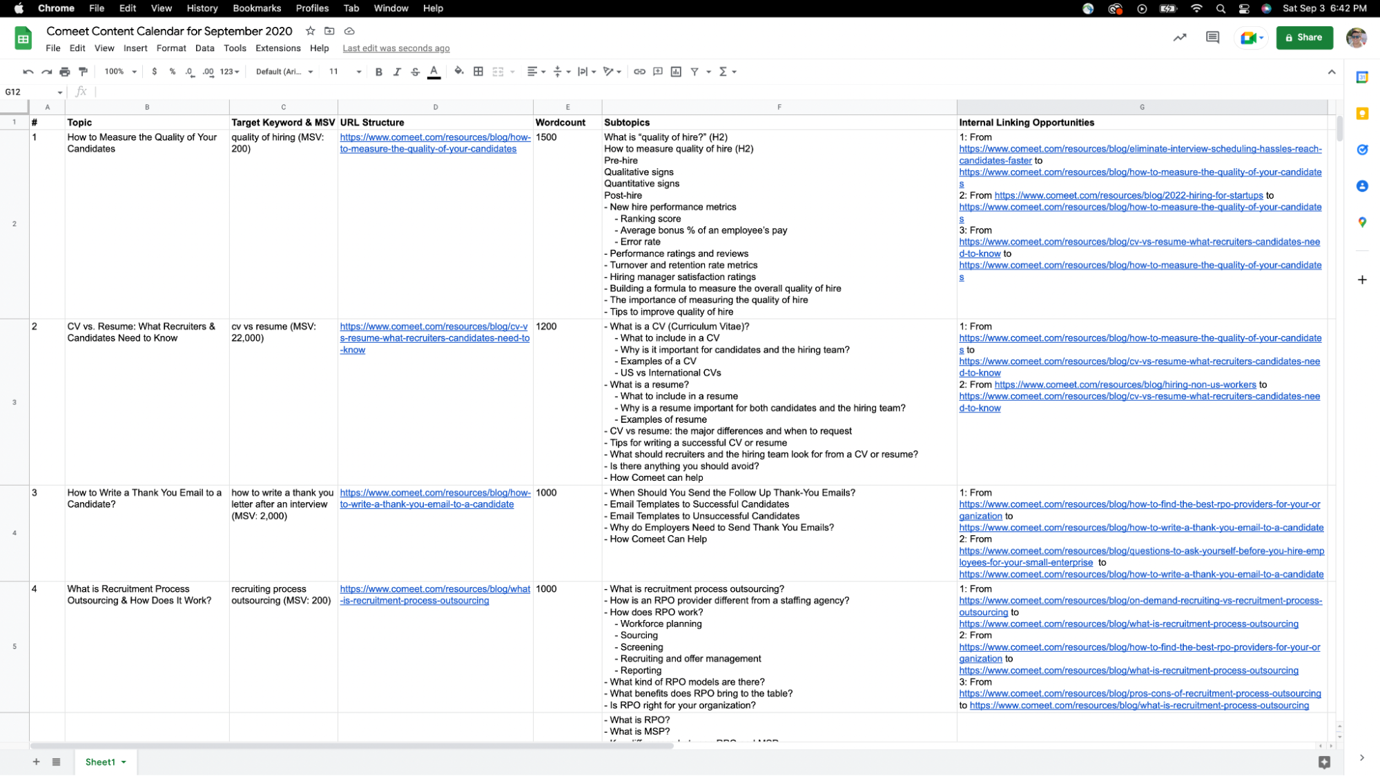
Task: Open macOS Spotlight search icon
Action: tap(1221, 8)
